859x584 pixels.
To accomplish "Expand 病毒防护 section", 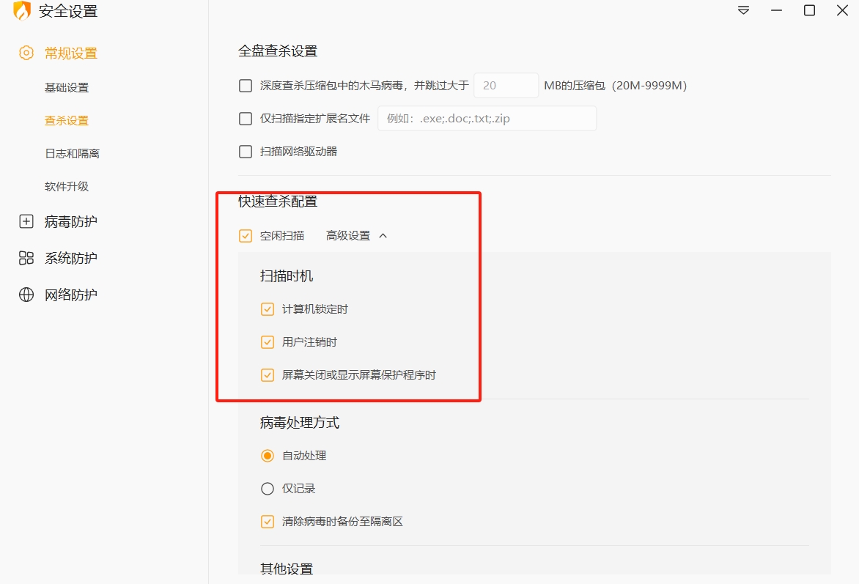I will [70, 221].
